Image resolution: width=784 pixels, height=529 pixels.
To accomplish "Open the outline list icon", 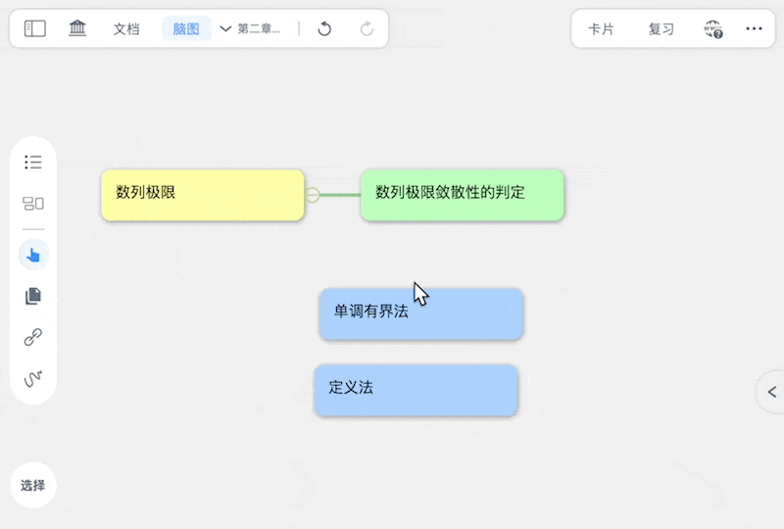I will tap(33, 162).
